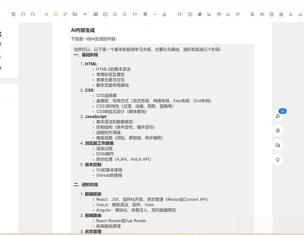Insert a bar chart

[x=209, y=14]
